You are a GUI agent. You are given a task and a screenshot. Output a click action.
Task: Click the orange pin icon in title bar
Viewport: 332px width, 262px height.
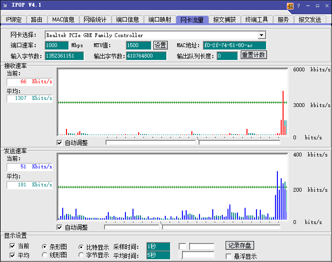[x=290, y=6]
